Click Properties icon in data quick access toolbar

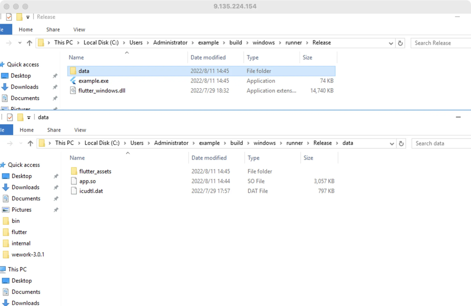10,117
